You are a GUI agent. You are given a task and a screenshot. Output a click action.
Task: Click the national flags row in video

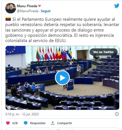pos(54,53)
